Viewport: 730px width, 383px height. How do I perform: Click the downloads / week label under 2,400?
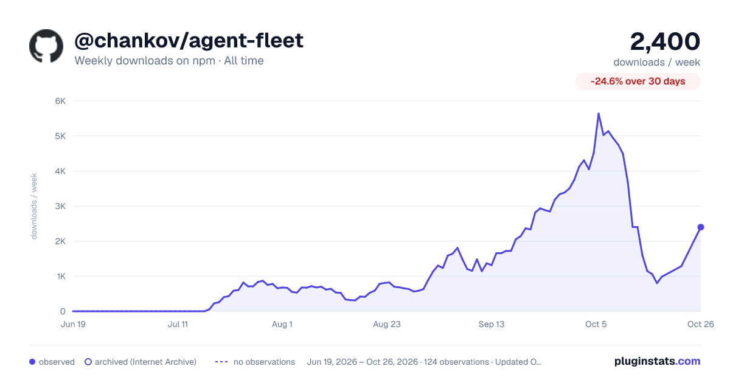click(657, 62)
